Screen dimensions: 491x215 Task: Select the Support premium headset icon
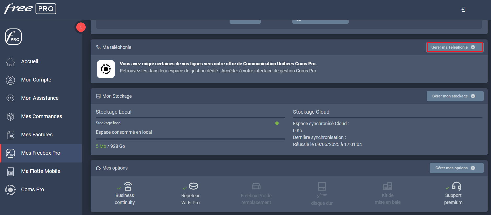coord(457,186)
